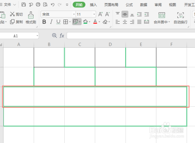Click the draw border pencil icon
This screenshot has width=195, height=143.
point(75,22)
